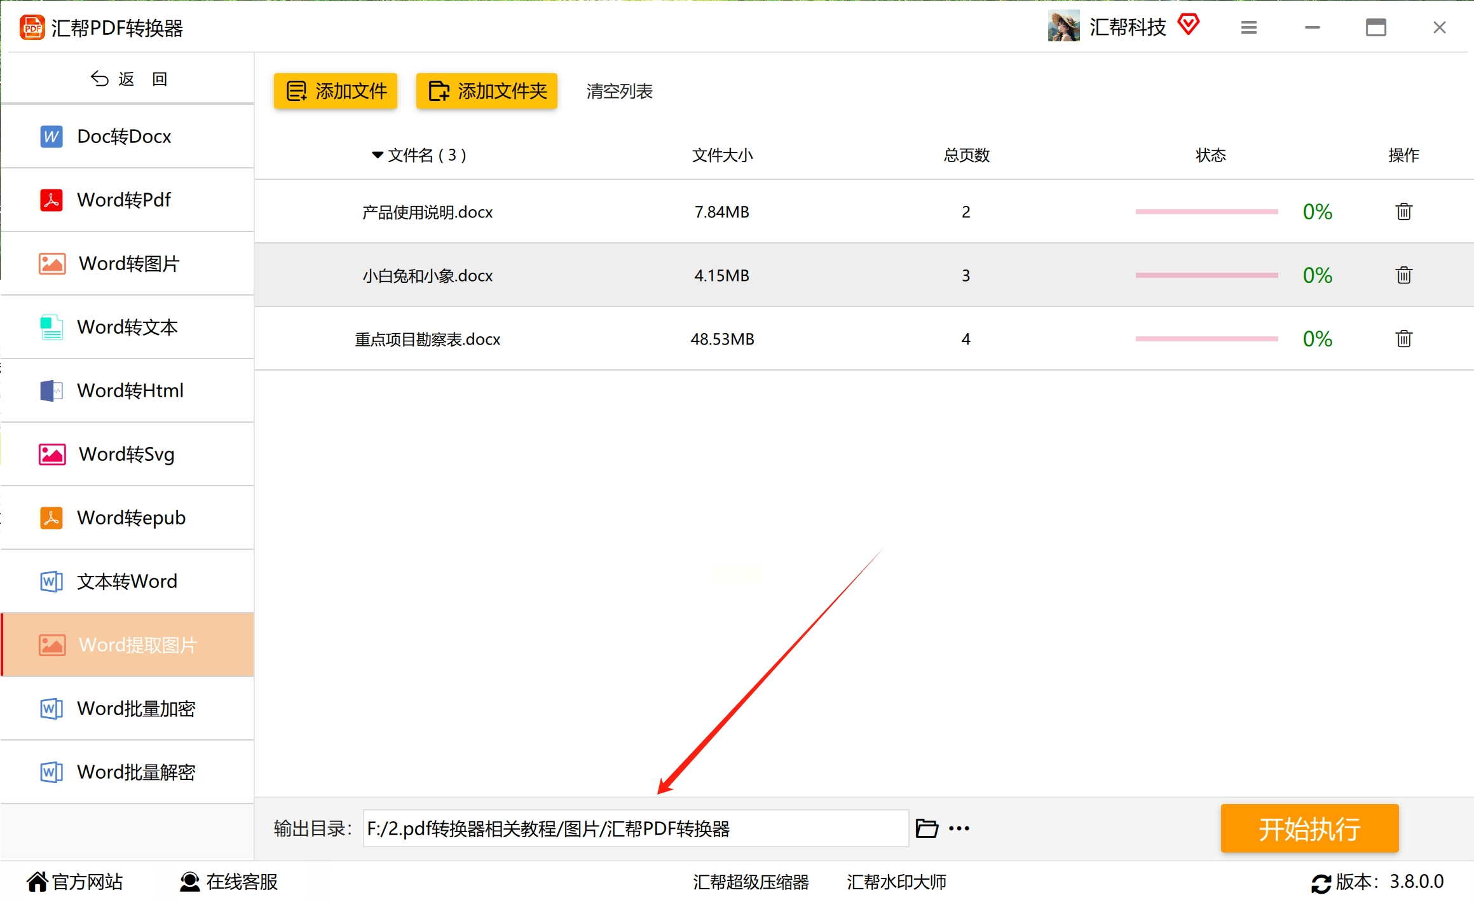Start conversion with 开始执行 button
Image resolution: width=1474 pixels, height=902 pixels.
[x=1309, y=828]
